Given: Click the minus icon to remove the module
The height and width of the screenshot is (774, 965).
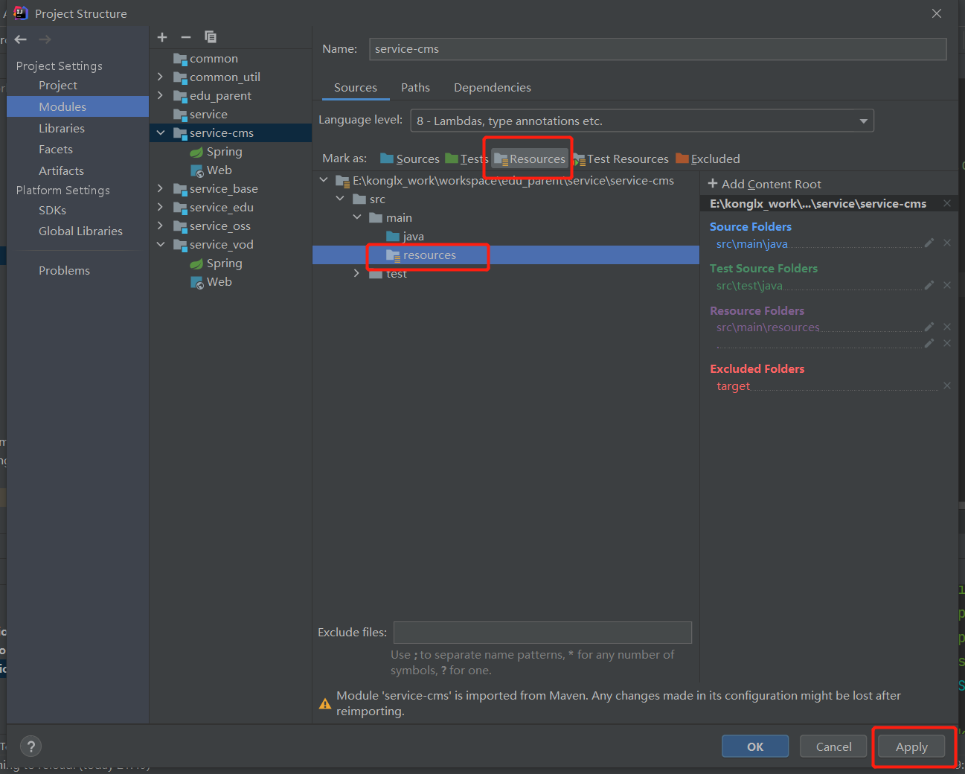Looking at the screenshot, I should [186, 36].
